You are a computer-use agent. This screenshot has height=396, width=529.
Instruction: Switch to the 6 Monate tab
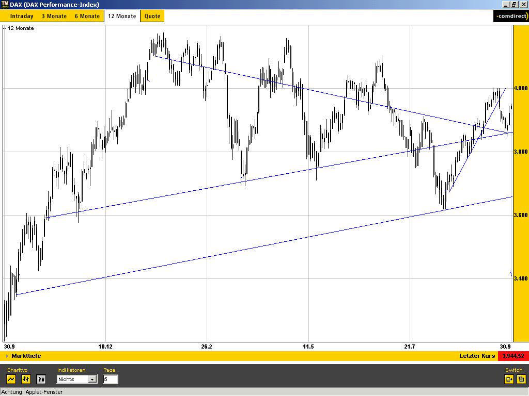tap(87, 16)
